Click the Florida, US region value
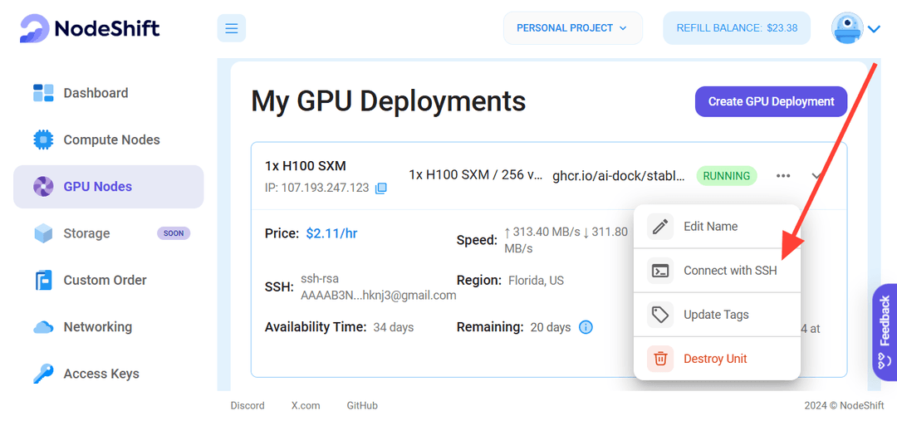 (x=536, y=281)
